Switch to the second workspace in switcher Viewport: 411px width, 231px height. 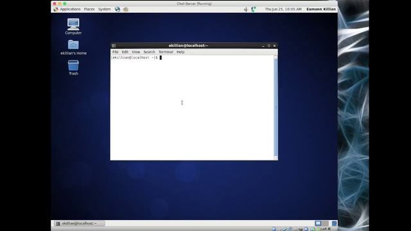click(326, 223)
